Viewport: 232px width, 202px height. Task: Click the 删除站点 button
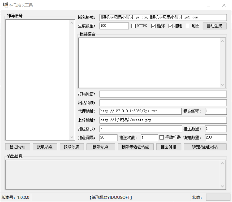click(101, 147)
